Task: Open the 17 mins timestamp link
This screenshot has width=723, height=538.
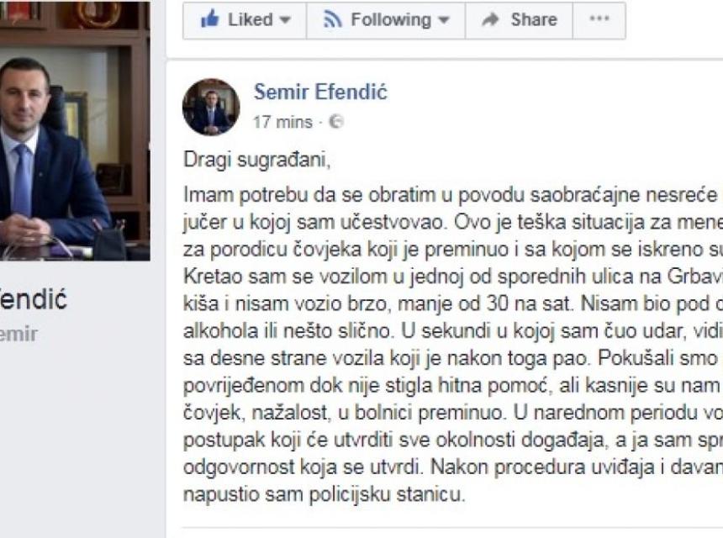Action: pyautogui.click(x=282, y=122)
